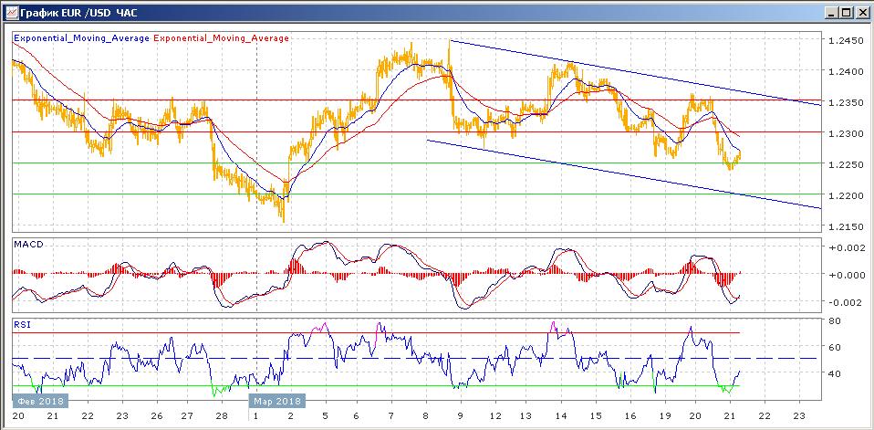Select the red Exponential_Moving_Average legend label
The height and width of the screenshot is (430, 874).
[222, 38]
